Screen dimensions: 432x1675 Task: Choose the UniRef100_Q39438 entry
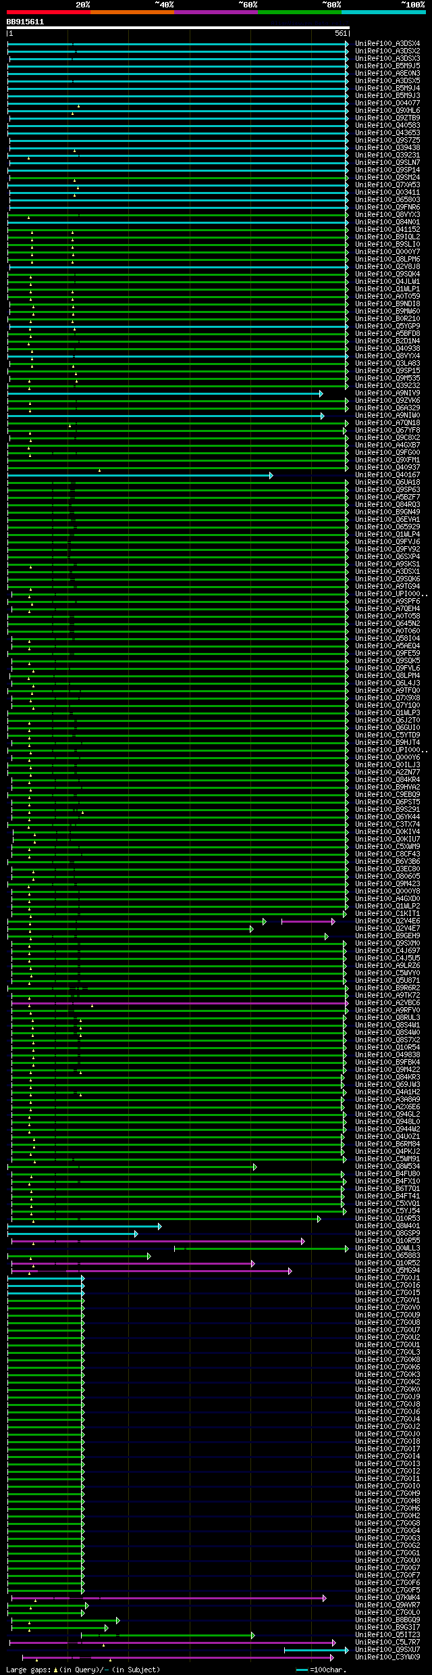click(387, 147)
